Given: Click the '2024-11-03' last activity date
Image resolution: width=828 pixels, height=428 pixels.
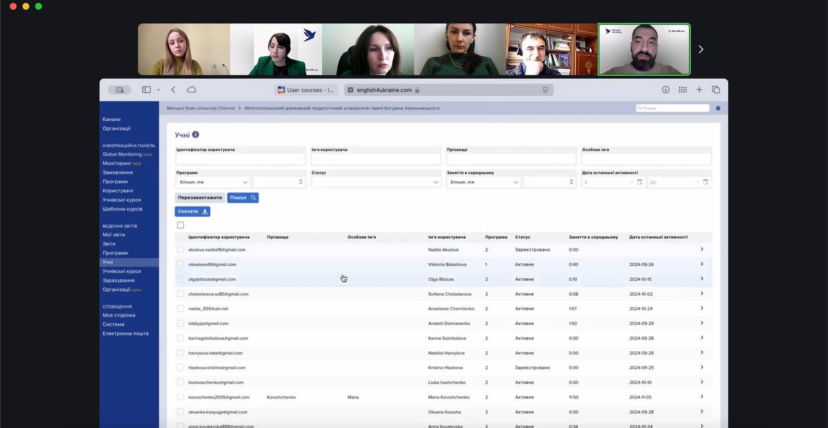Looking at the screenshot, I should 640,397.
